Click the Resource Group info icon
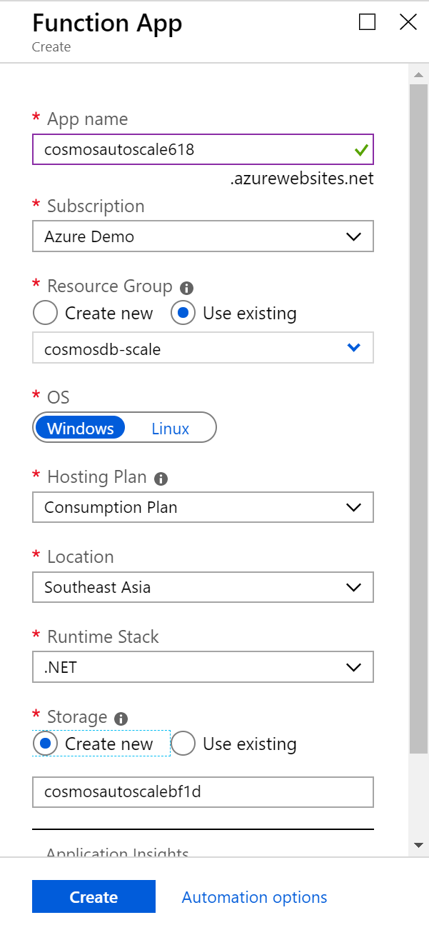 tap(187, 288)
